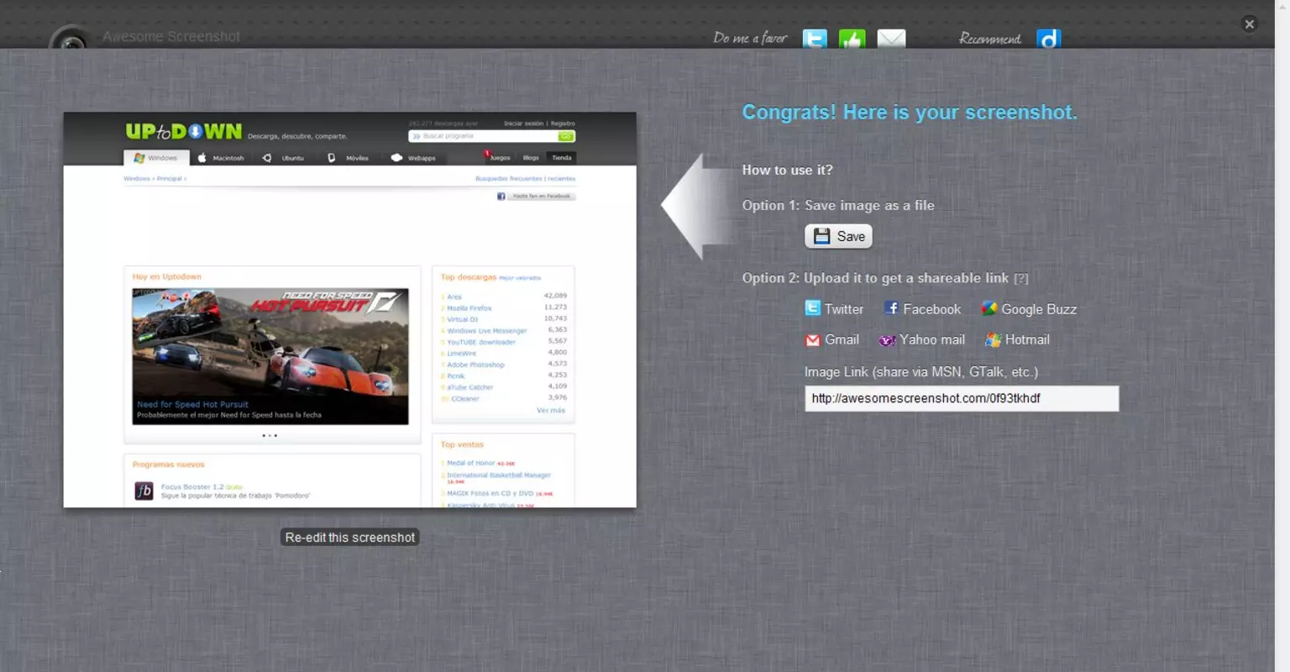
Task: Send the screenshot through Hotmail
Action: click(x=1017, y=339)
